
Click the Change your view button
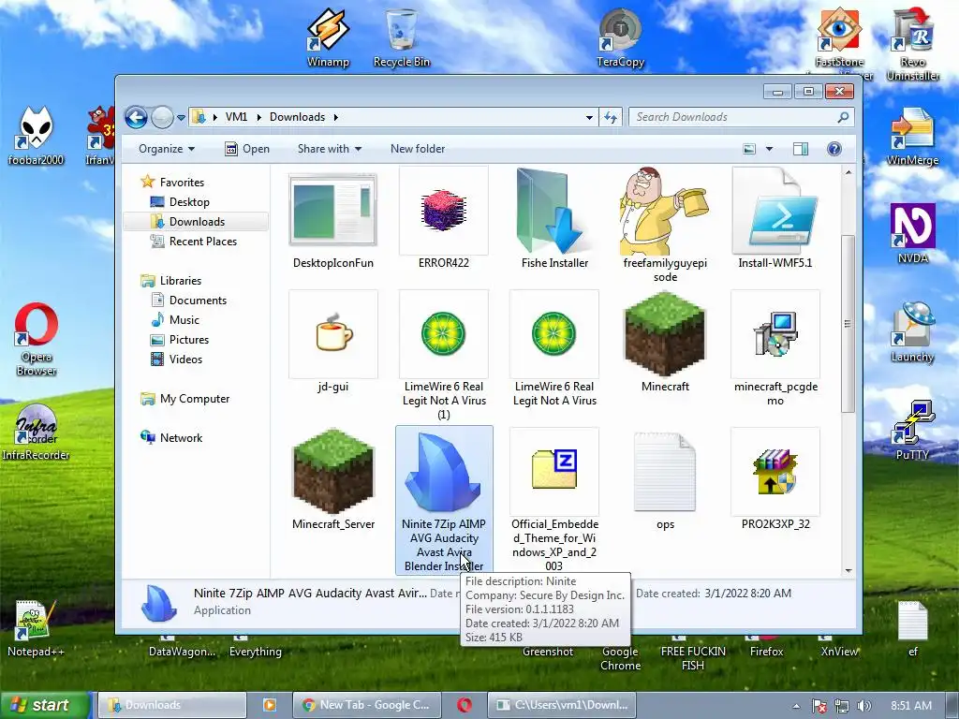point(749,149)
